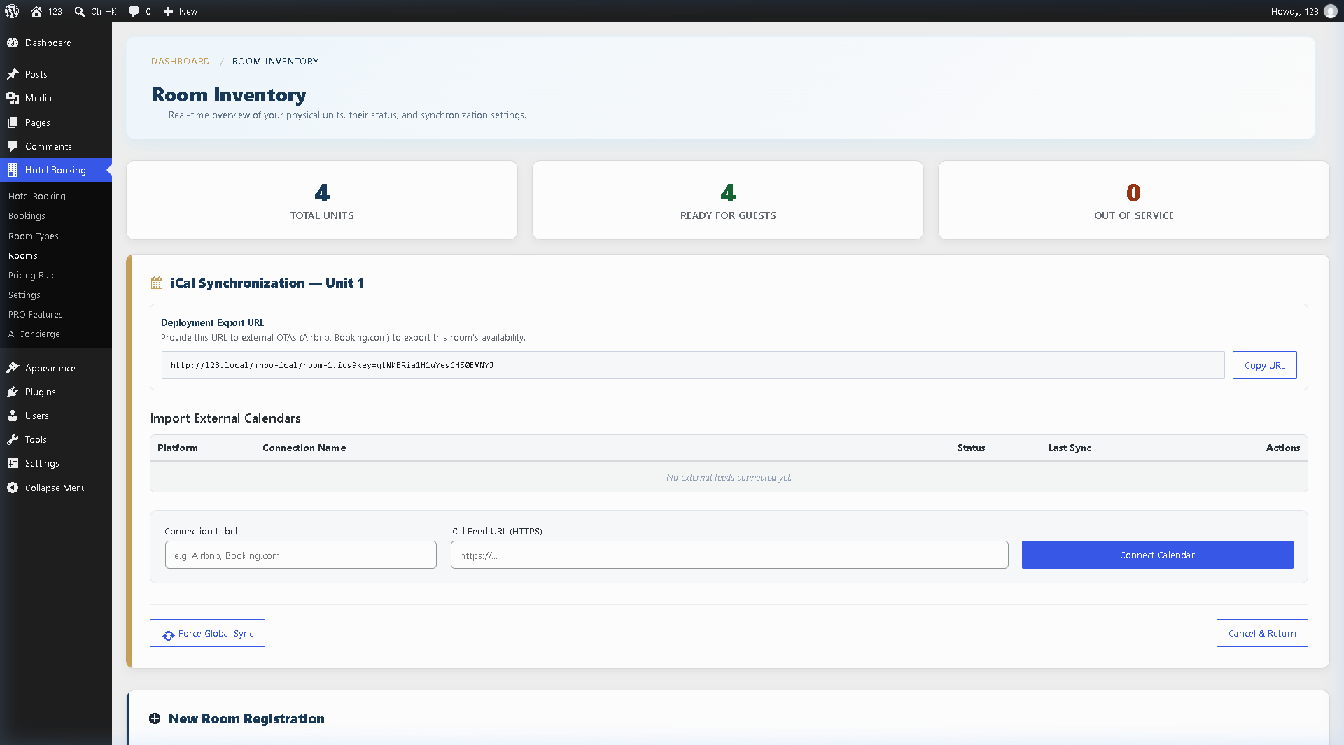Click Force Global Sync button
The width and height of the screenshot is (1344, 745).
(x=207, y=633)
